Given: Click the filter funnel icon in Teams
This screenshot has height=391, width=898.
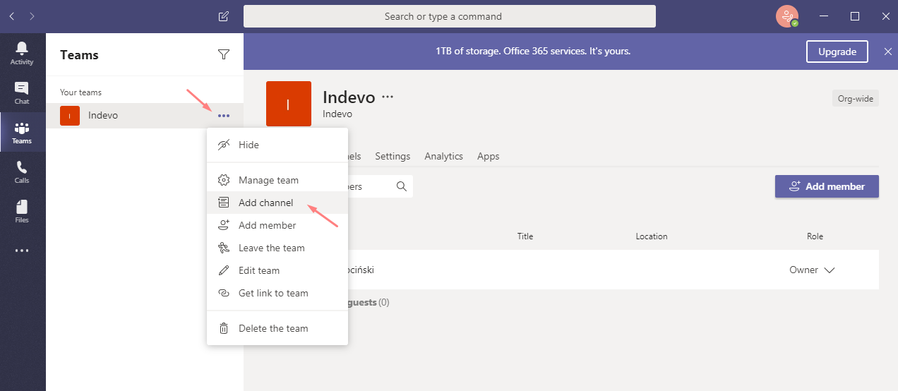Looking at the screenshot, I should (x=224, y=55).
